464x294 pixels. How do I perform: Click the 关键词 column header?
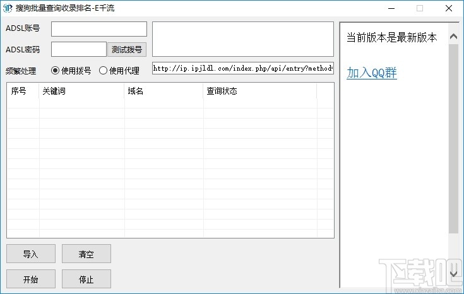pyautogui.click(x=81, y=91)
